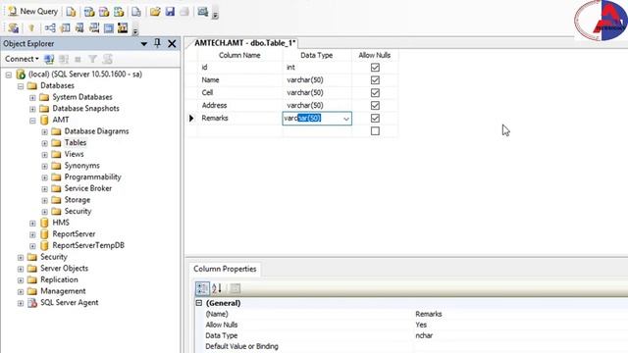
Task: Close the Object Explorer panel
Action: [172, 43]
